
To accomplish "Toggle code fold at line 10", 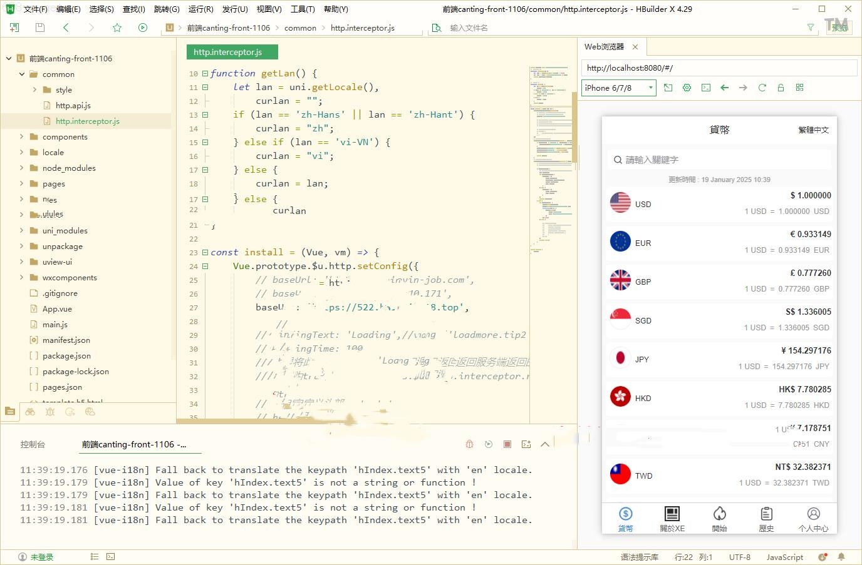I will coord(205,73).
